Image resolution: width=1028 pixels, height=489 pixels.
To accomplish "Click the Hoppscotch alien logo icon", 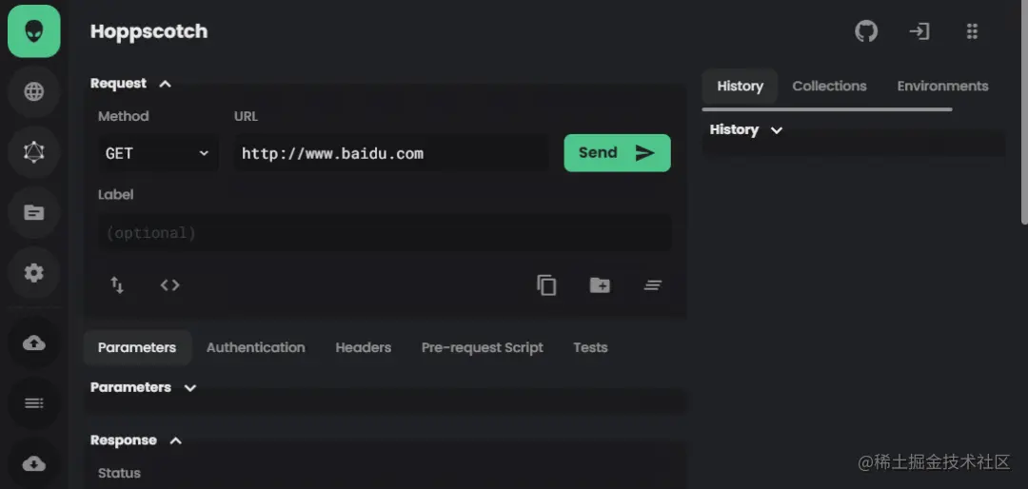I will [34, 30].
